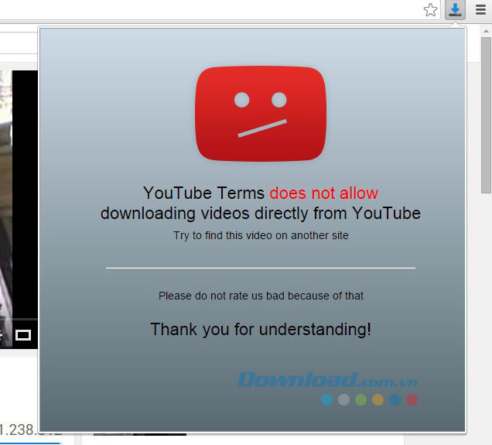
Task: Click the scrollbar up arrow
Action: click(x=486, y=31)
